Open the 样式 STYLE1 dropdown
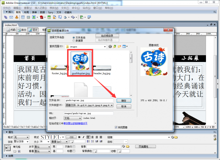The image size is (220, 160). pos(63,137)
